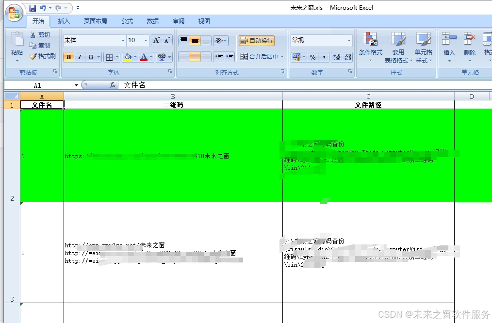Open the 对齐方式 dialog launcher
The height and width of the screenshot is (323, 492).
click(283, 71)
